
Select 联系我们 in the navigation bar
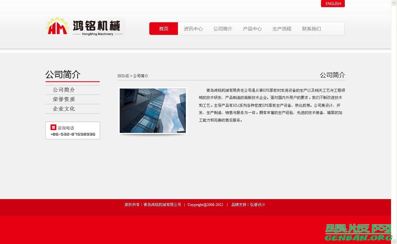pyautogui.click(x=311, y=29)
